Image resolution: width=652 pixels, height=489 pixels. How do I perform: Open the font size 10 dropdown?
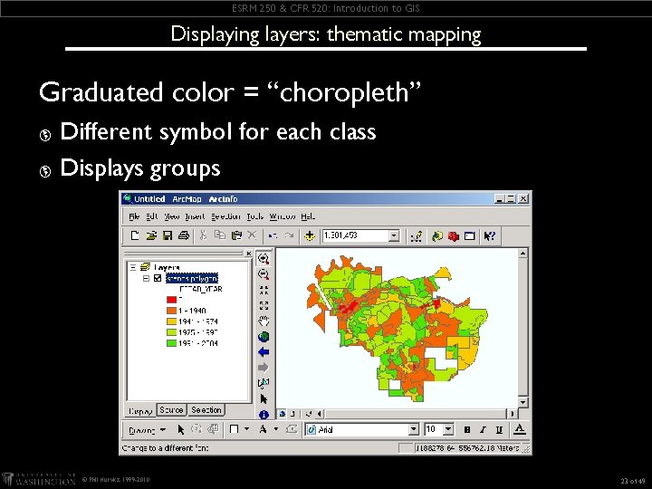448,429
